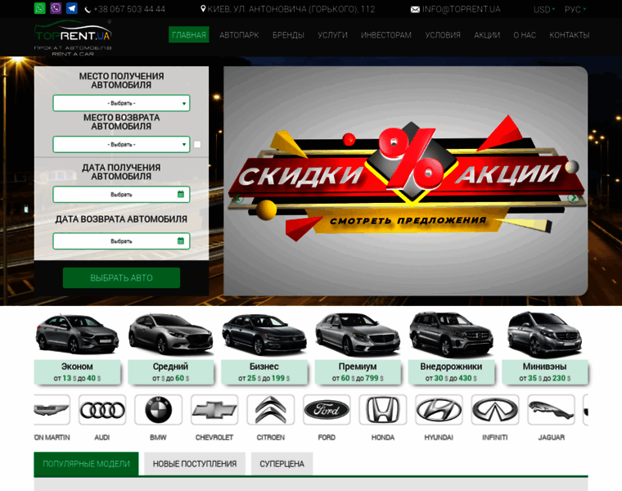
Task: Click the business class Volkswagen sedan image
Action: pyautogui.click(x=264, y=334)
